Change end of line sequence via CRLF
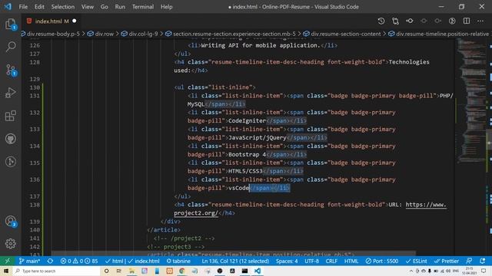 (x=331, y=261)
